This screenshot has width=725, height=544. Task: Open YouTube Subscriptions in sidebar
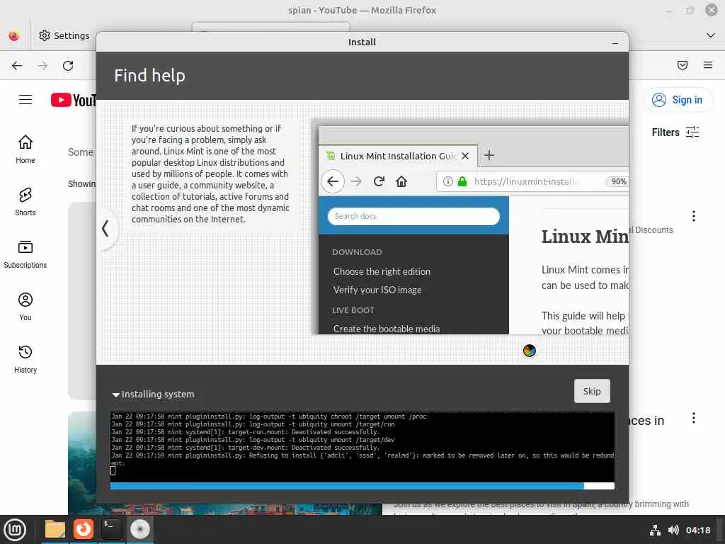click(25, 254)
